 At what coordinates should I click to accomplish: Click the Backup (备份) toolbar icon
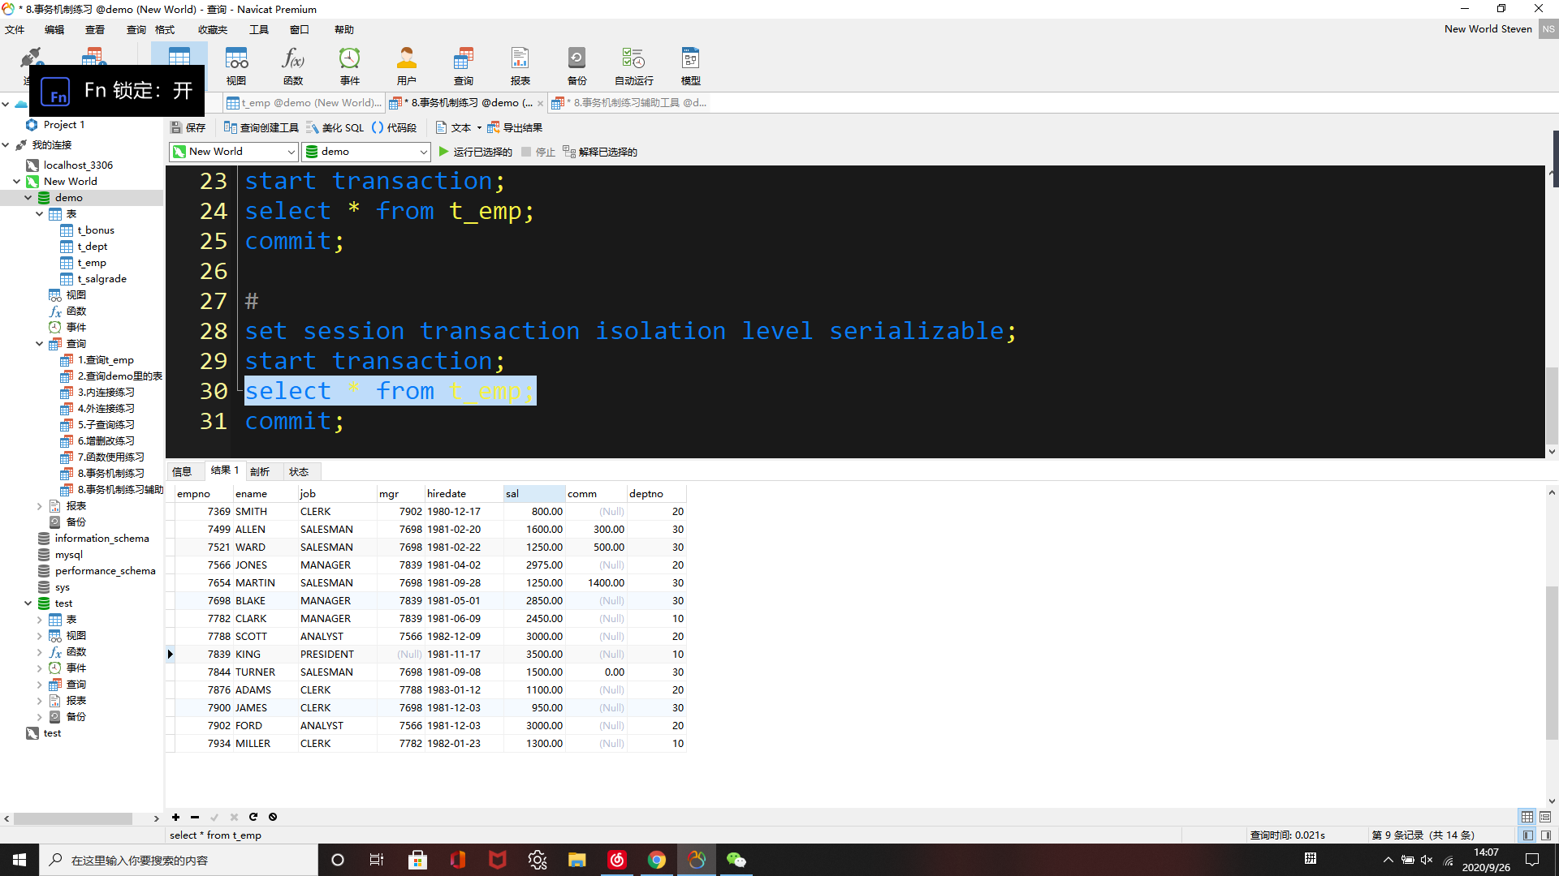tap(577, 65)
